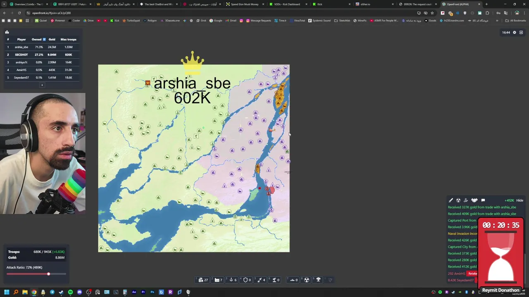Open leaderboard icon above player table
The image size is (529, 297).
coord(7,32)
